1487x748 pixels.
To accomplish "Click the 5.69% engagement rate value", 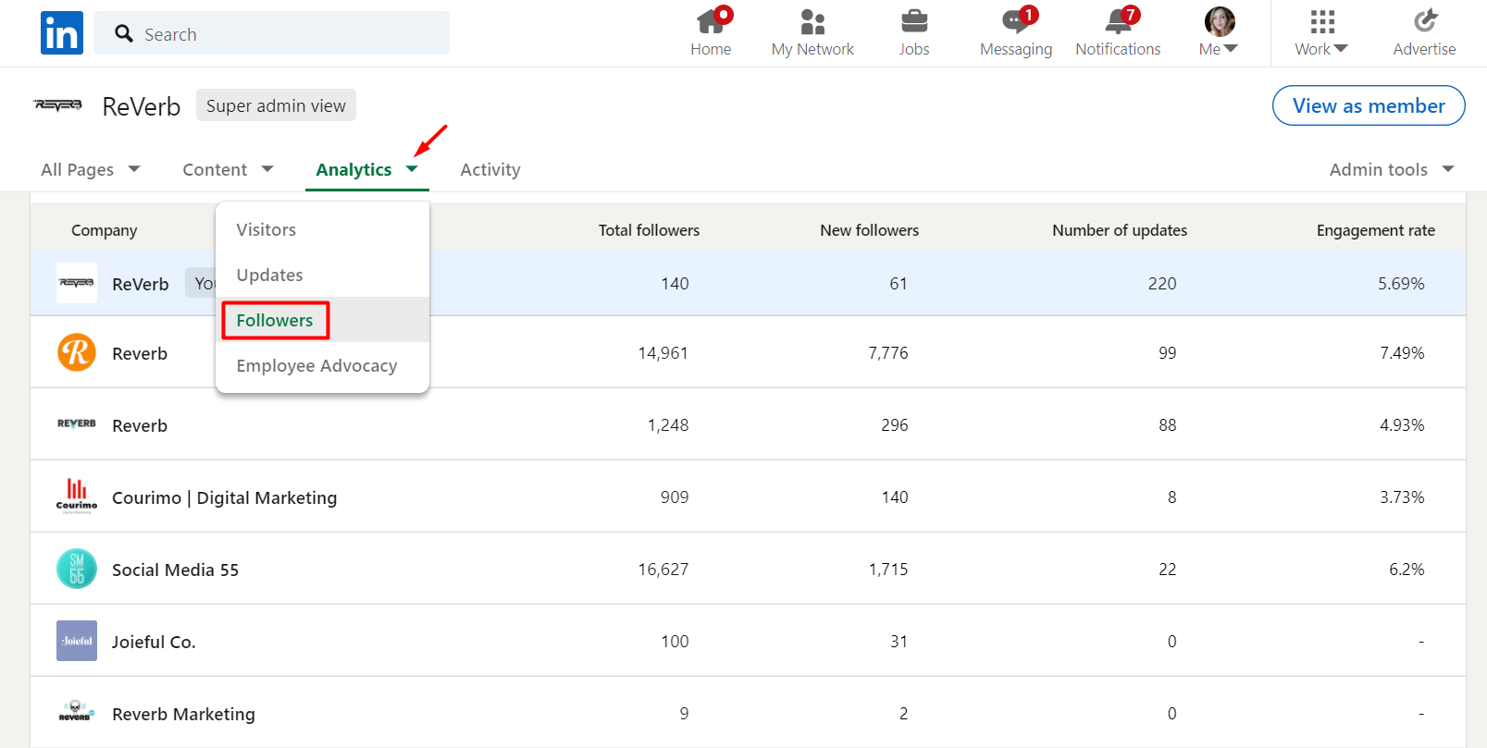I will tap(1401, 283).
